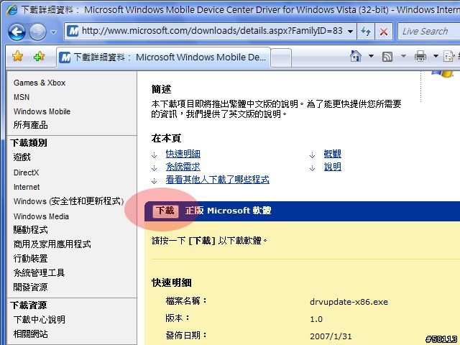Click down-arrow icon beside 概觀 link
Screen dimensions: 460x345
(x=313, y=155)
